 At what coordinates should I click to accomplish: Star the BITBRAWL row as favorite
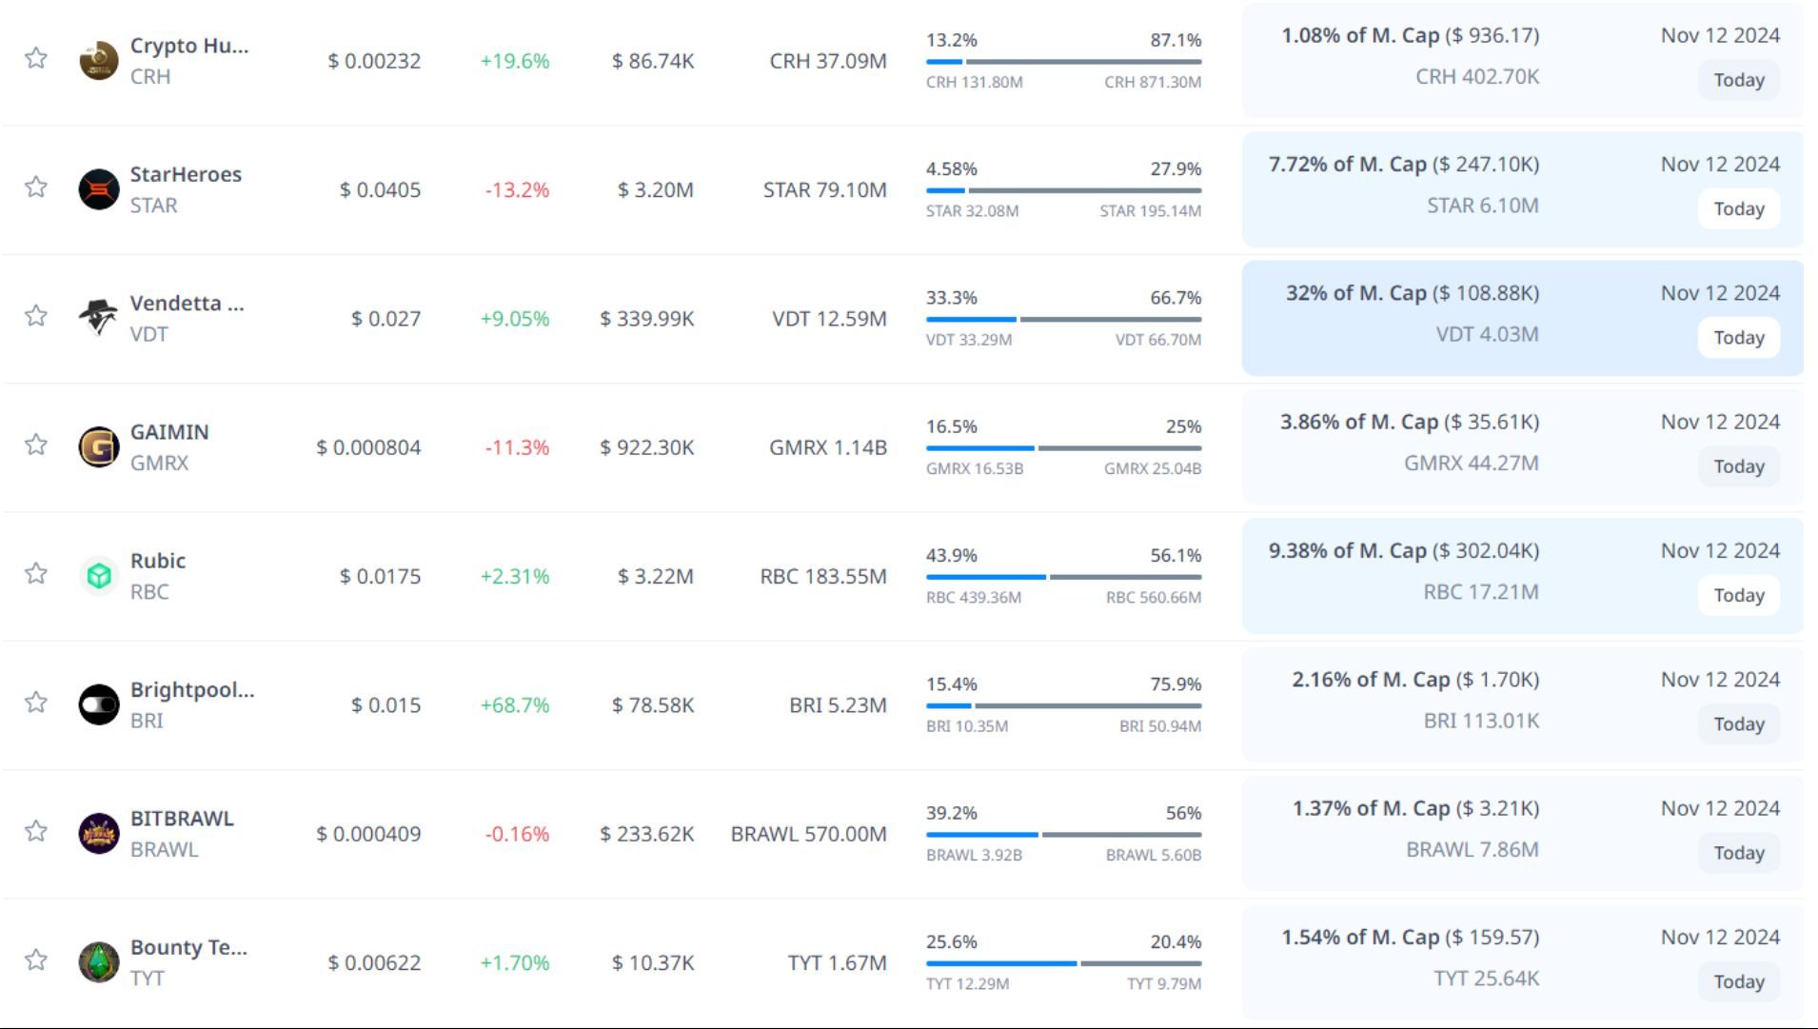(x=36, y=831)
